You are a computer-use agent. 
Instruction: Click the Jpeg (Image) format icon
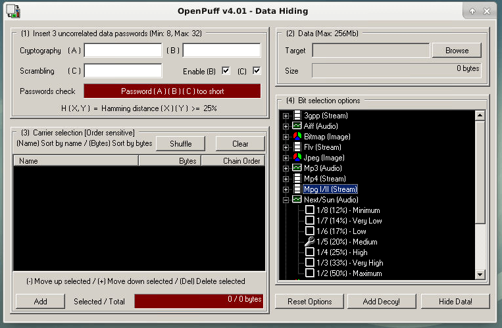(x=297, y=158)
